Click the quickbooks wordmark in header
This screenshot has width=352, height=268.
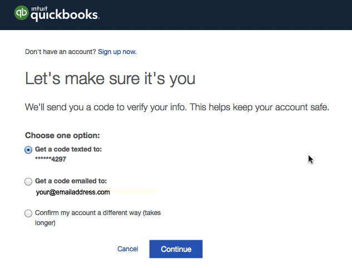click(x=65, y=16)
